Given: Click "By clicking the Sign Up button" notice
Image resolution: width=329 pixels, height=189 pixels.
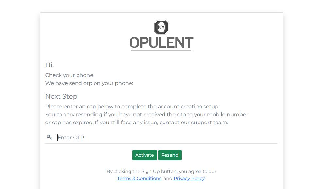Looking at the screenshot, I should click(x=161, y=171).
